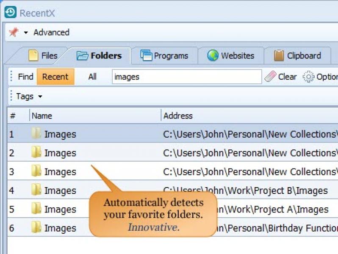Select the Images folder in row 2
The height and width of the screenshot is (254, 338).
(x=60, y=153)
